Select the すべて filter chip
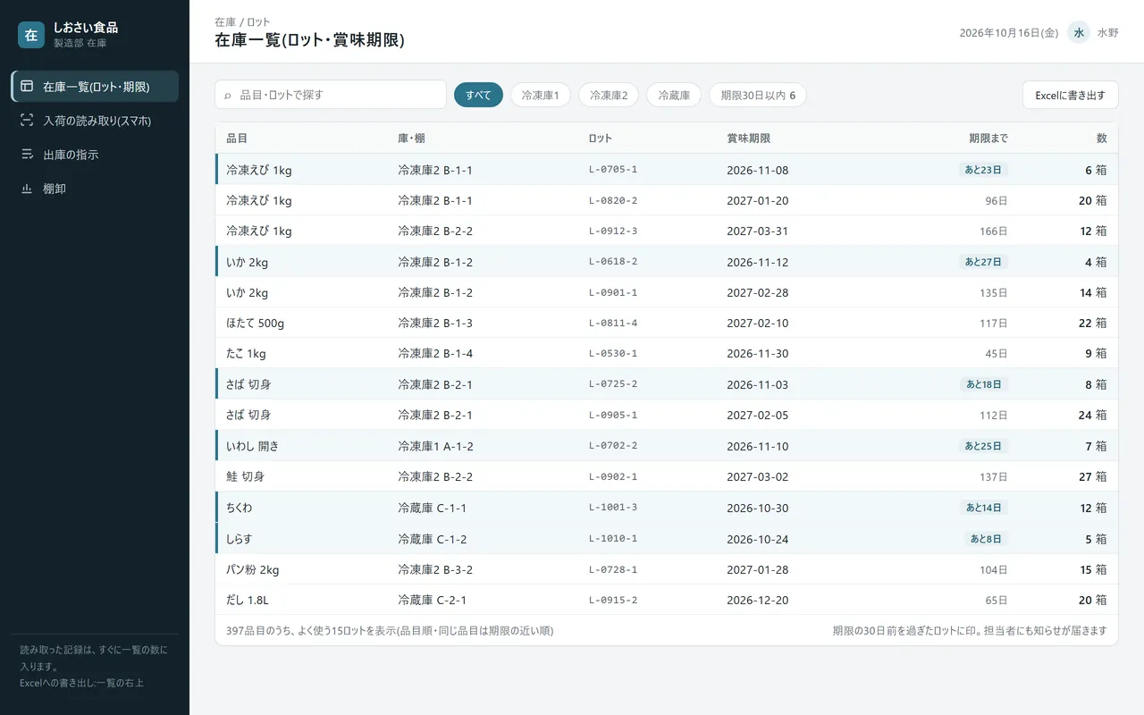The image size is (1144, 715). tap(478, 95)
